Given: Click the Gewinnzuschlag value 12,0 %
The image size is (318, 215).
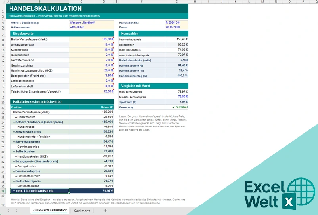Looking at the screenshot, I should tap(92, 65).
